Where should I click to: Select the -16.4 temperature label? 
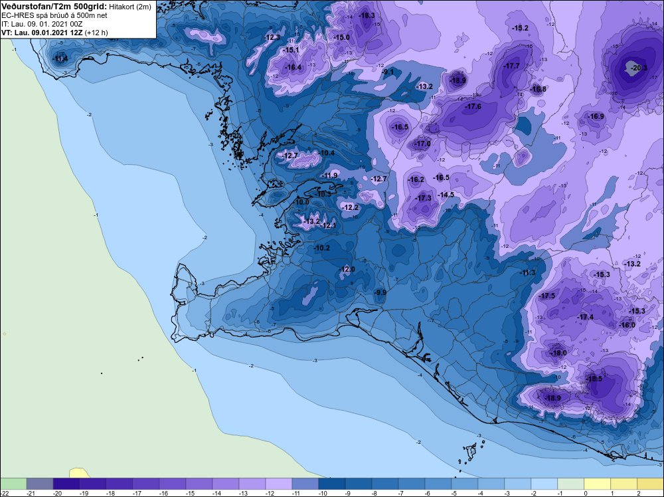point(293,67)
